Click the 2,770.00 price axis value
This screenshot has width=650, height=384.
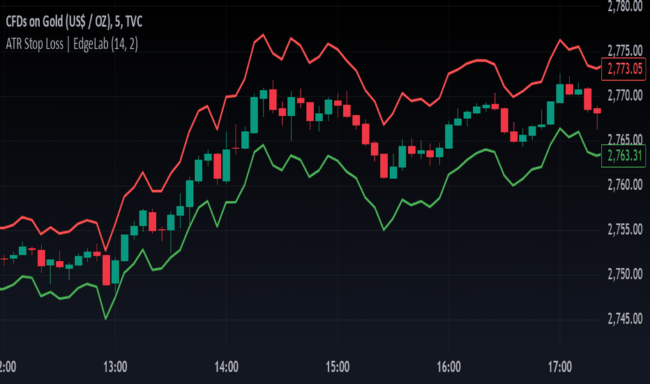point(625,96)
